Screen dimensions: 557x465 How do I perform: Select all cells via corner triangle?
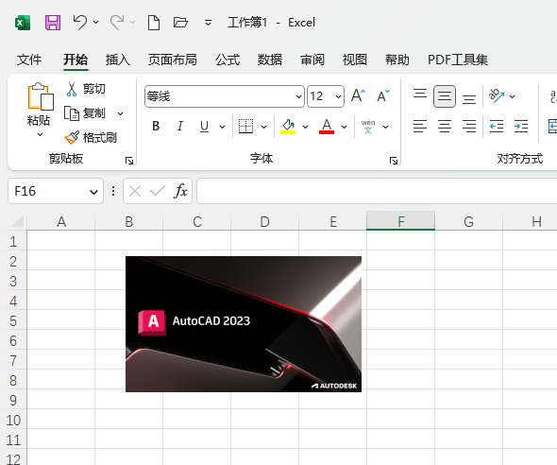[x=18, y=221]
